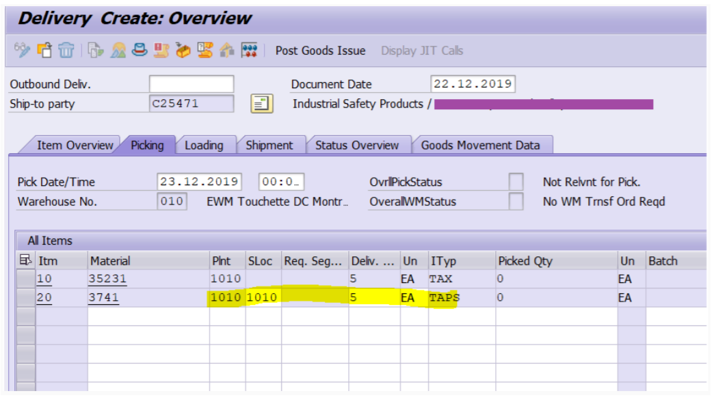Click the house icon in the toolbar
The image size is (714, 404).
[x=227, y=50]
